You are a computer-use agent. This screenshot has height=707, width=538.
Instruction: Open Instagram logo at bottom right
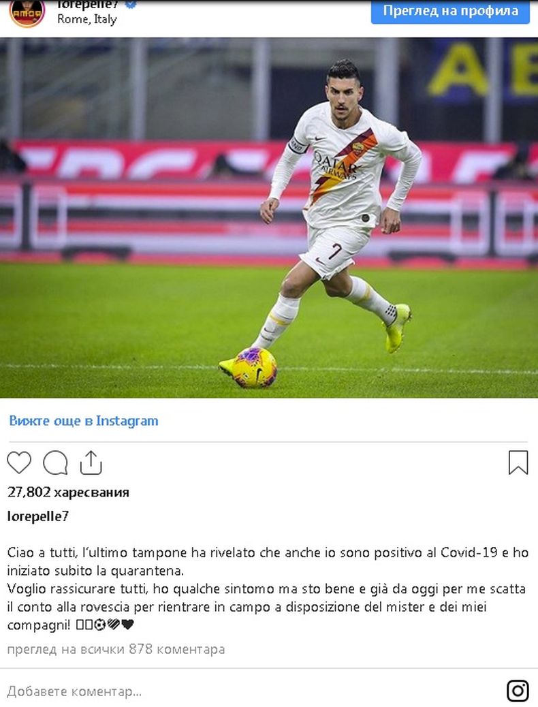click(x=518, y=691)
